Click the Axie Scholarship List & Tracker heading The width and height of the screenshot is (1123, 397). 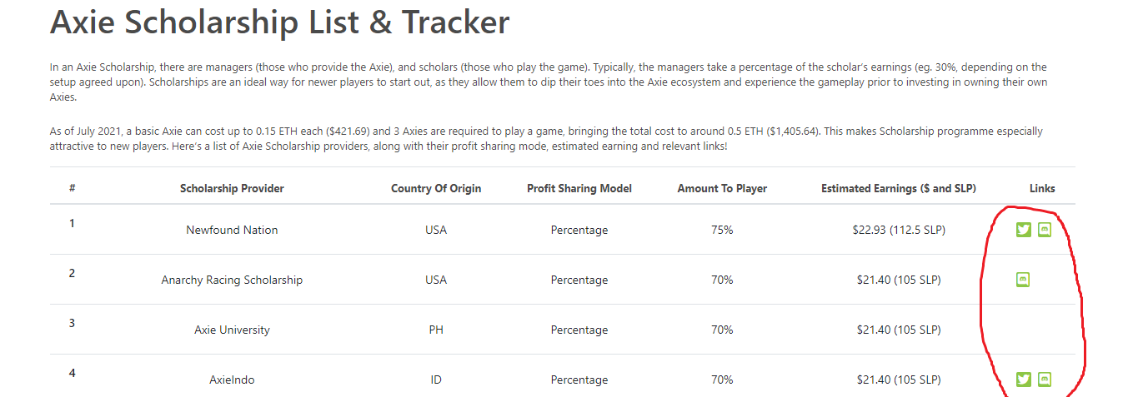279,22
